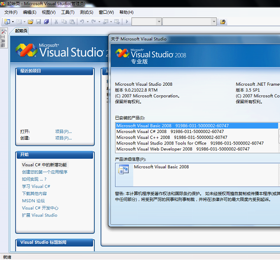The image size is (280, 260).
Task: Open the Navigate Backward dropdown arrow
Action: 111,22
